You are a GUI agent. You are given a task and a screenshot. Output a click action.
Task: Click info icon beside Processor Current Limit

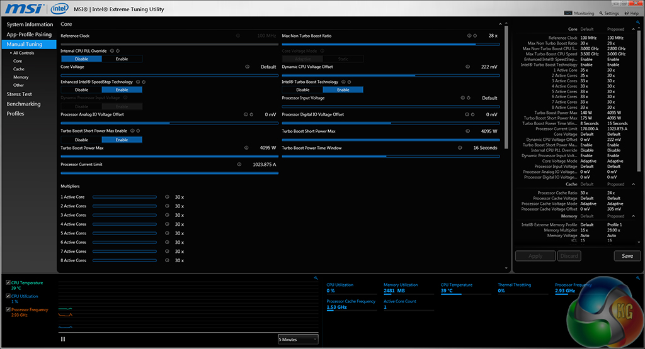tap(239, 164)
